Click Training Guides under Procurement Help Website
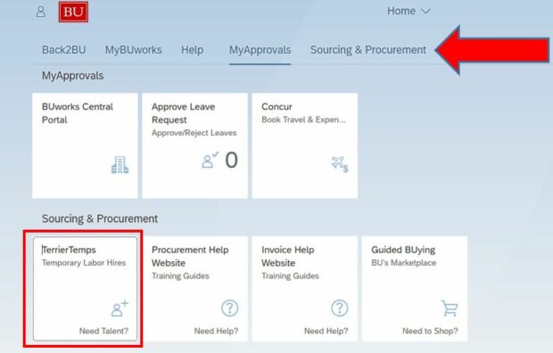This screenshot has width=553, height=353. 180,275
